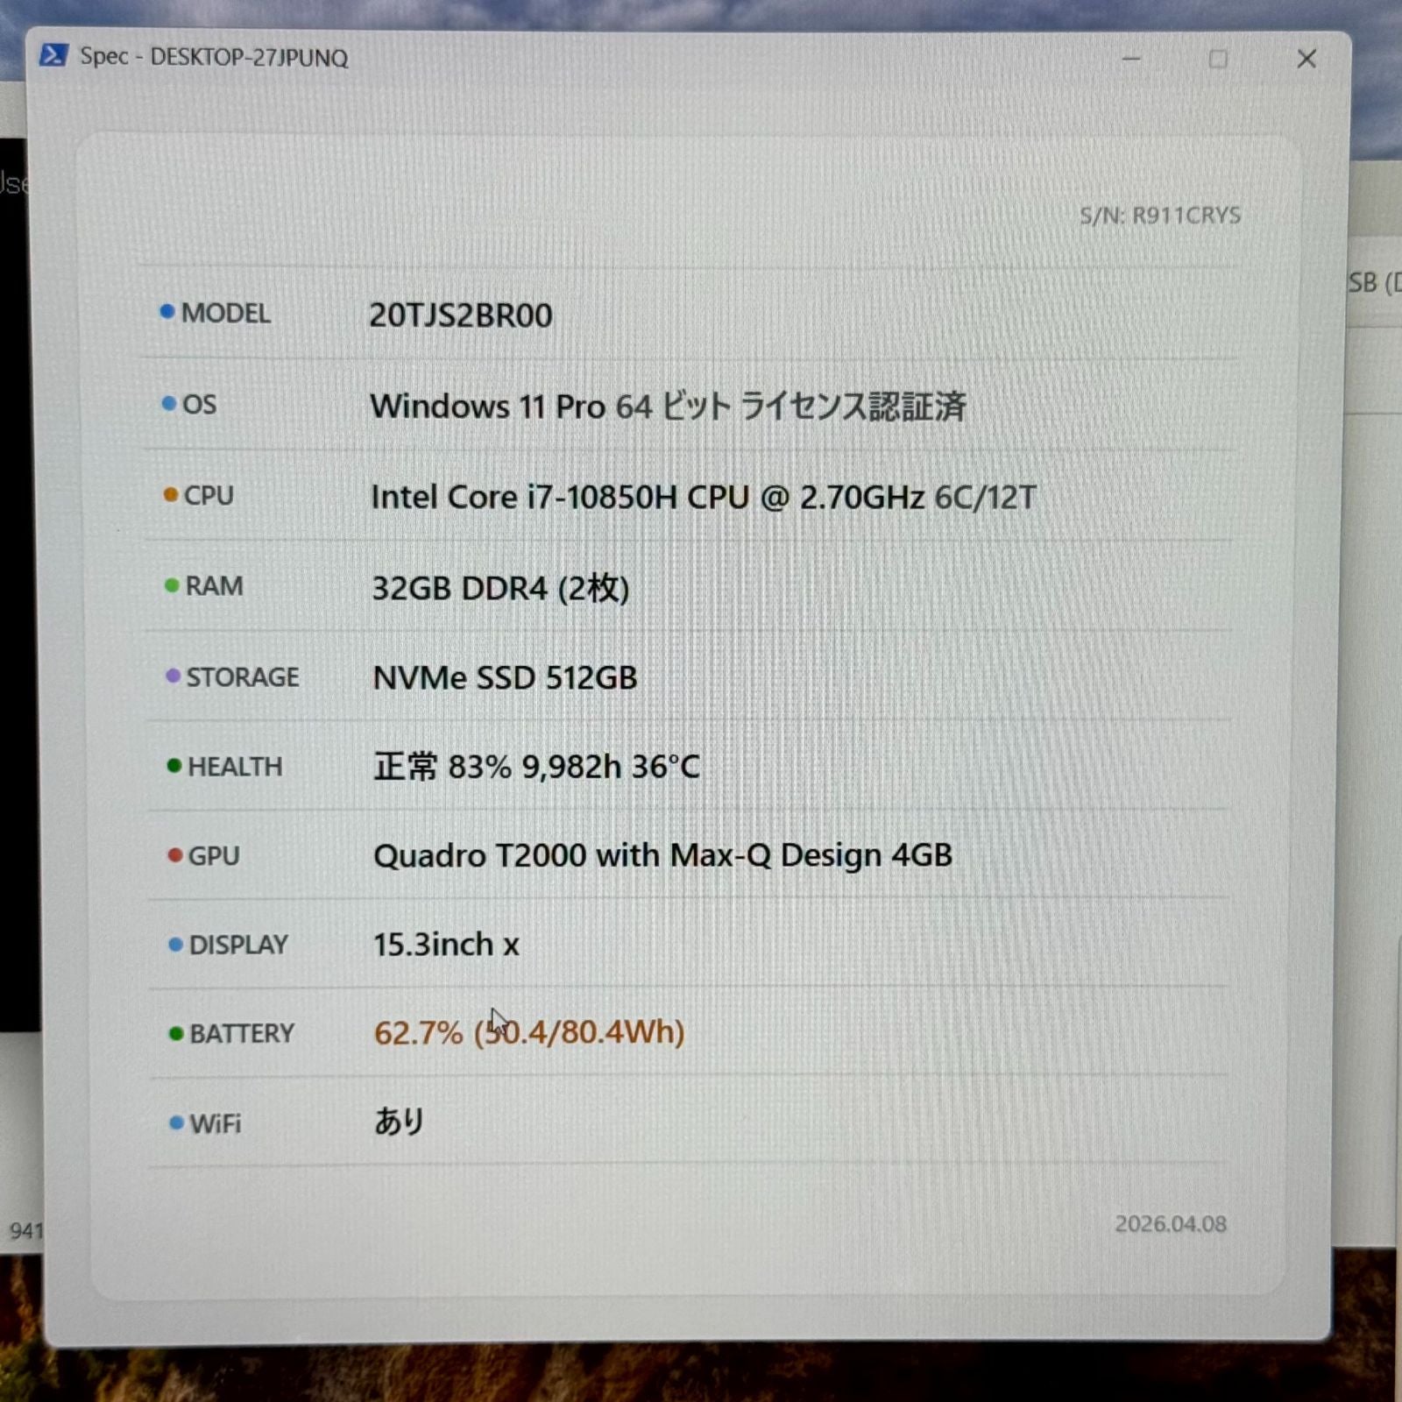Click the orange dot beside CPU

171,495
